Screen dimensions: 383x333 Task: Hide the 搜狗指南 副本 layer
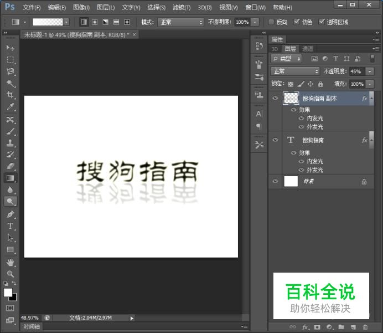[275, 98]
